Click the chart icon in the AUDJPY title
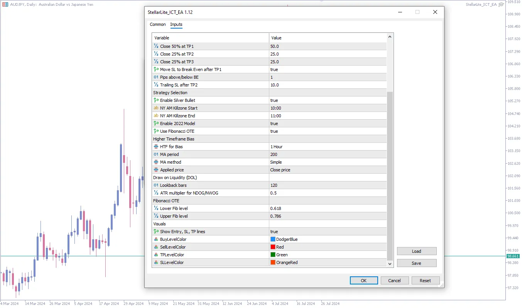522x308 pixels. (x=5, y=4)
